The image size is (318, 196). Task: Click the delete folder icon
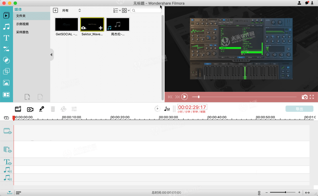click(40, 97)
